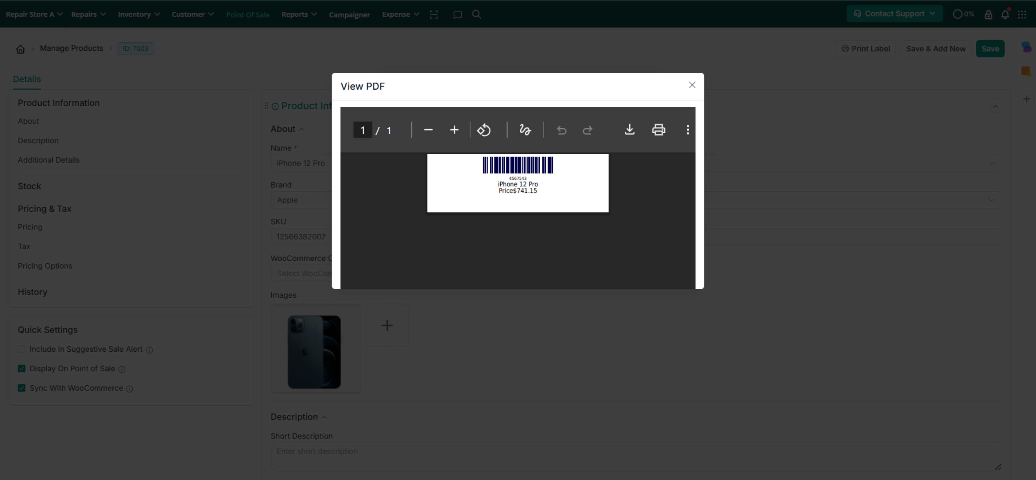Switch to the Details tab
The width and height of the screenshot is (1036, 480).
coord(27,79)
